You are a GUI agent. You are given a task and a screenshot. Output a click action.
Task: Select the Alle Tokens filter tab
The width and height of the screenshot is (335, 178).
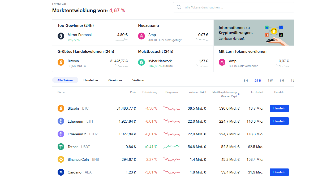tap(65, 80)
